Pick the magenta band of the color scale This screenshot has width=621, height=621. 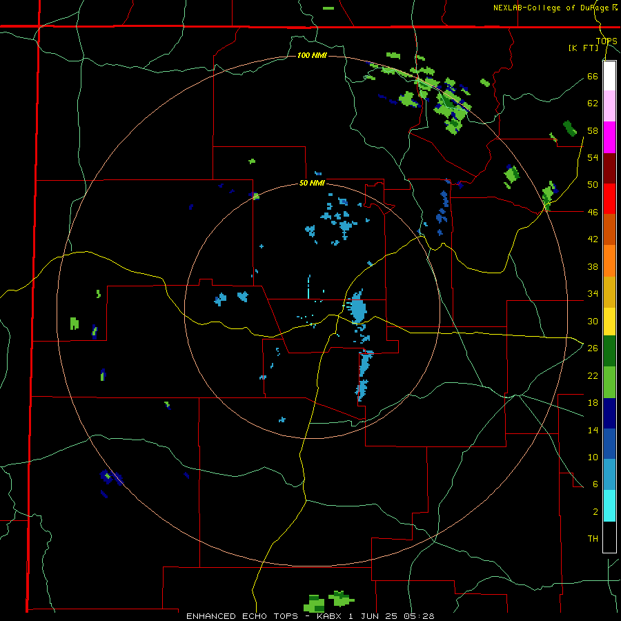[x=609, y=137]
